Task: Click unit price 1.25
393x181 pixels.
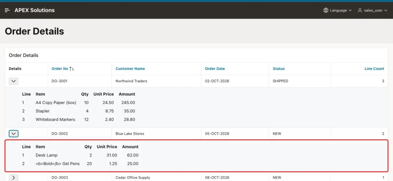Action: [x=113, y=164]
